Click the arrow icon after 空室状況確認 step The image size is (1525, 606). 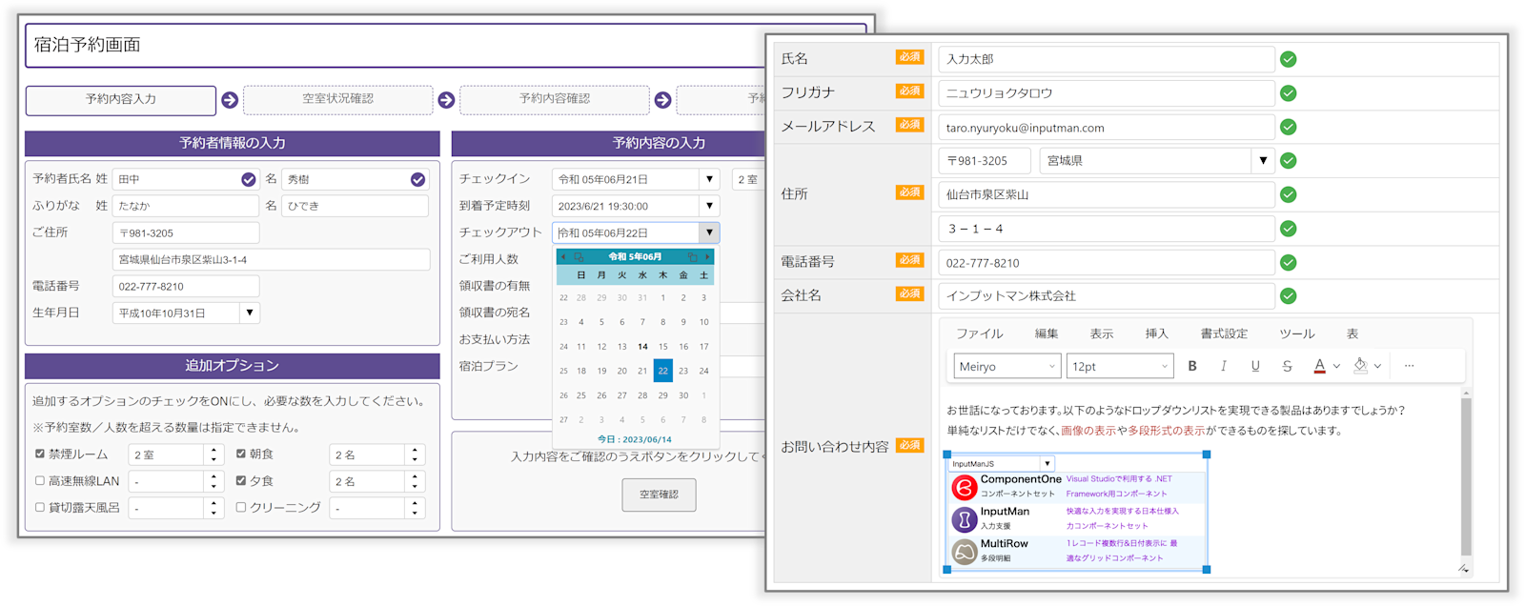coord(446,100)
